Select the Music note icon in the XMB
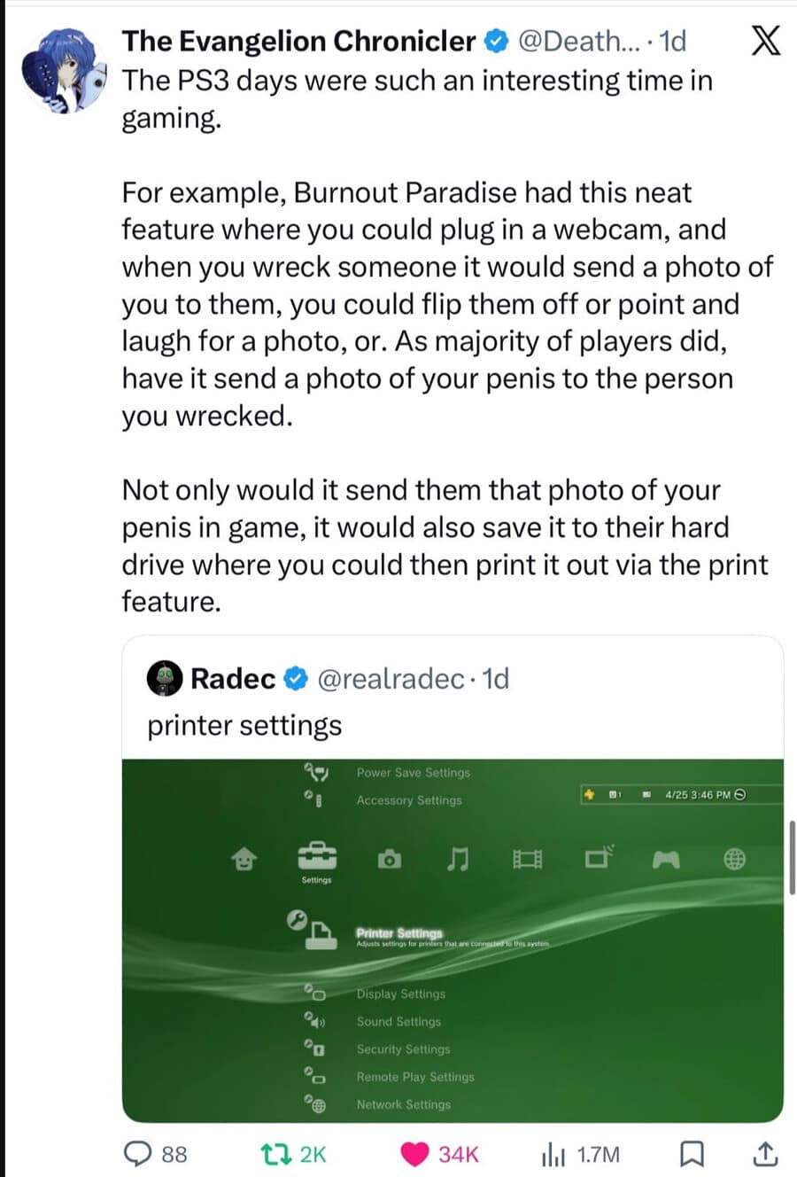The width and height of the screenshot is (797, 1177). tap(459, 857)
